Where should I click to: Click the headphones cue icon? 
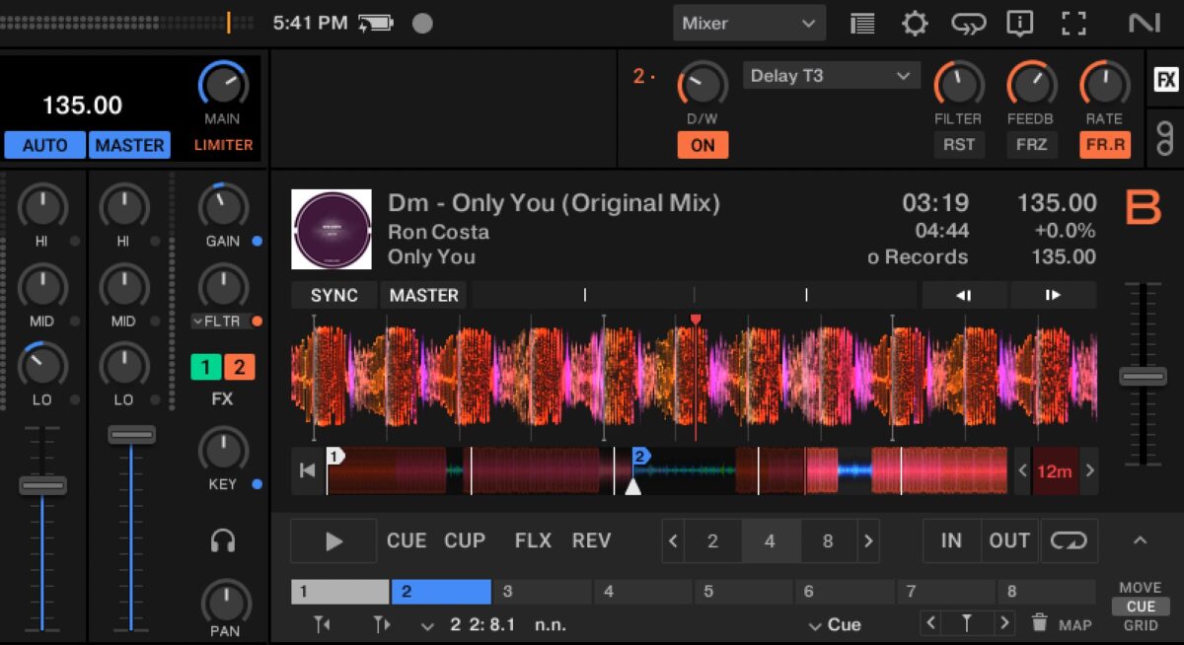pos(224,540)
